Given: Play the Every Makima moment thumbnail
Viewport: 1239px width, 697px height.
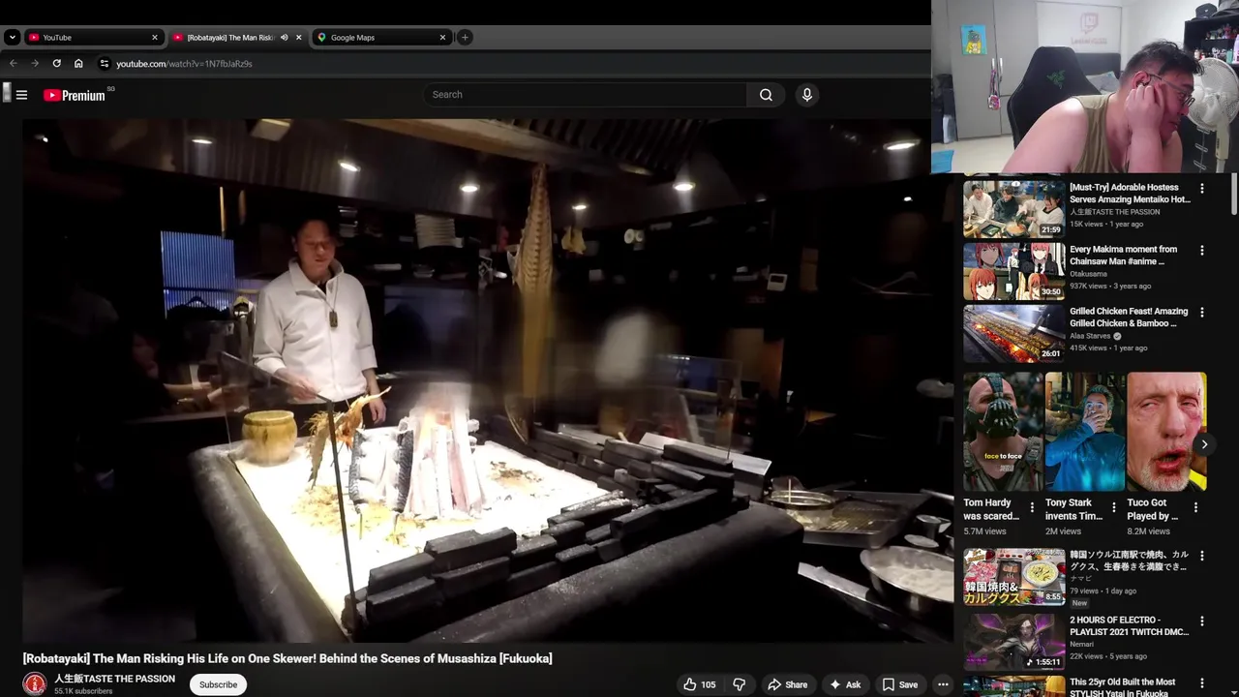Looking at the screenshot, I should 1013,270.
